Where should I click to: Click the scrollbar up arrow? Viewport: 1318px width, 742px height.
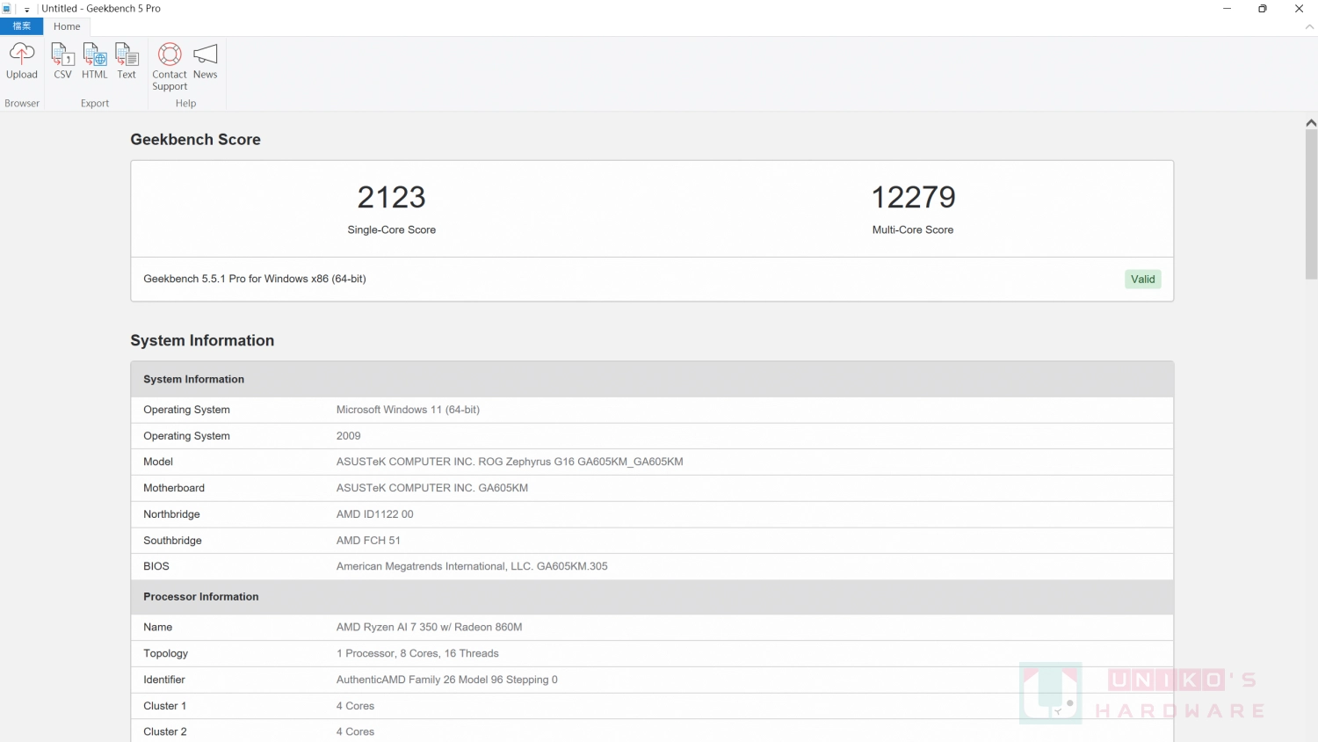[1311, 123]
